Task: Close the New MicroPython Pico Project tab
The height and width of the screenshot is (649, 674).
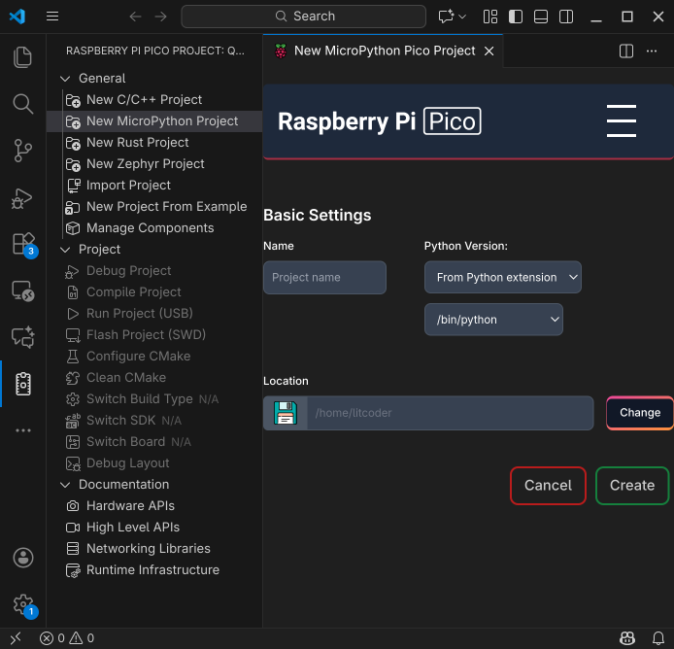Action: point(489,51)
